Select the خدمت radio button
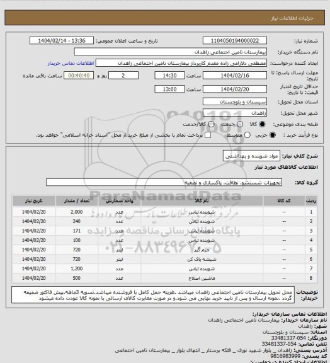This screenshot has width=330, height=363. tap(240, 124)
